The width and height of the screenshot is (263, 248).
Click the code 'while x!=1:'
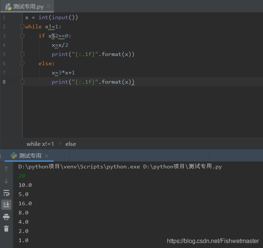tap(43, 27)
